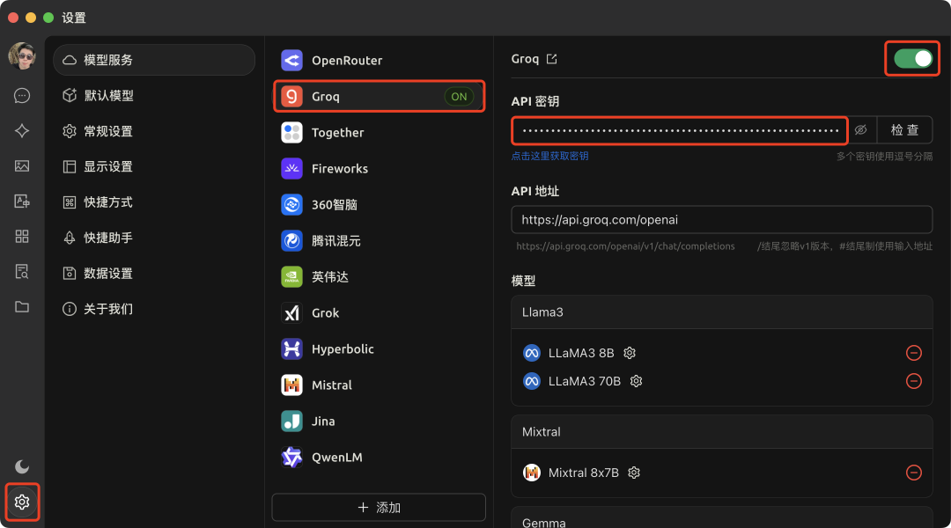Open the translate sidebar icon
Screen dimensions: 951x528
click(22, 202)
